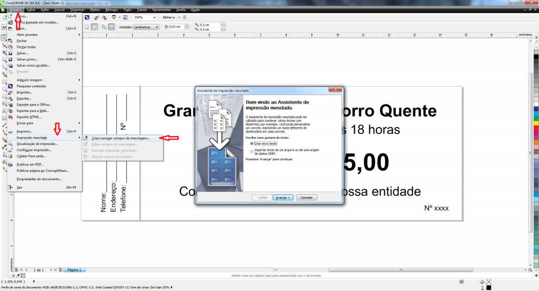
Task: Click the Importar icon in File menu
Action: (11, 92)
